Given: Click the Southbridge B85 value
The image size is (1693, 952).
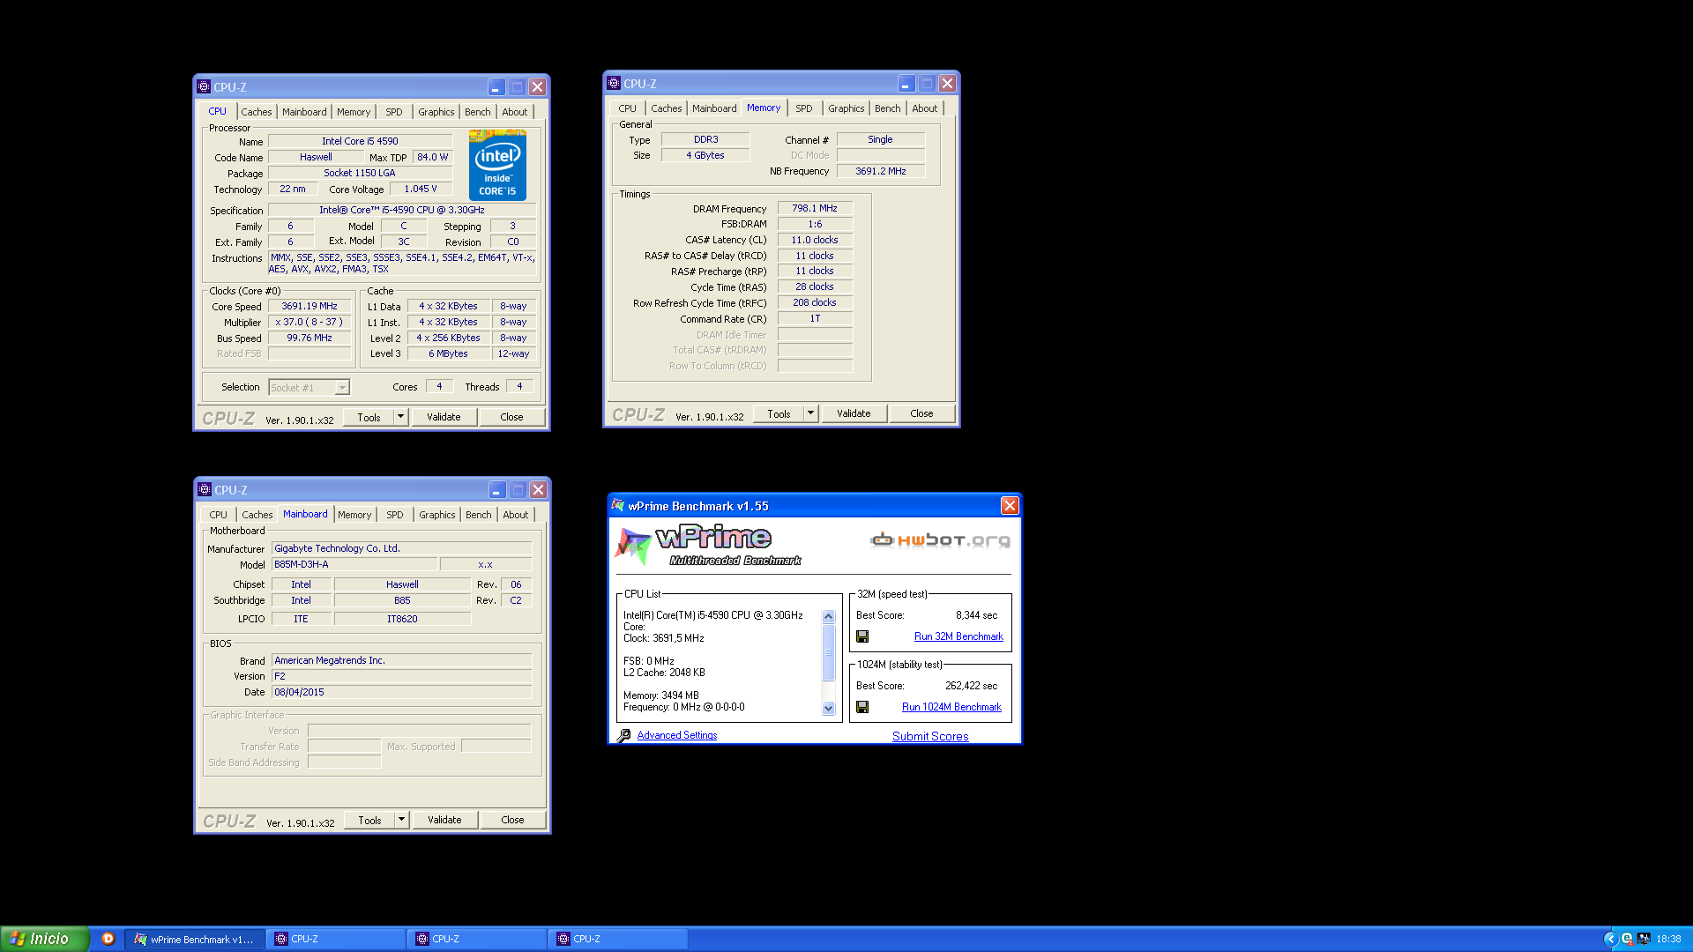Looking at the screenshot, I should tap(402, 600).
